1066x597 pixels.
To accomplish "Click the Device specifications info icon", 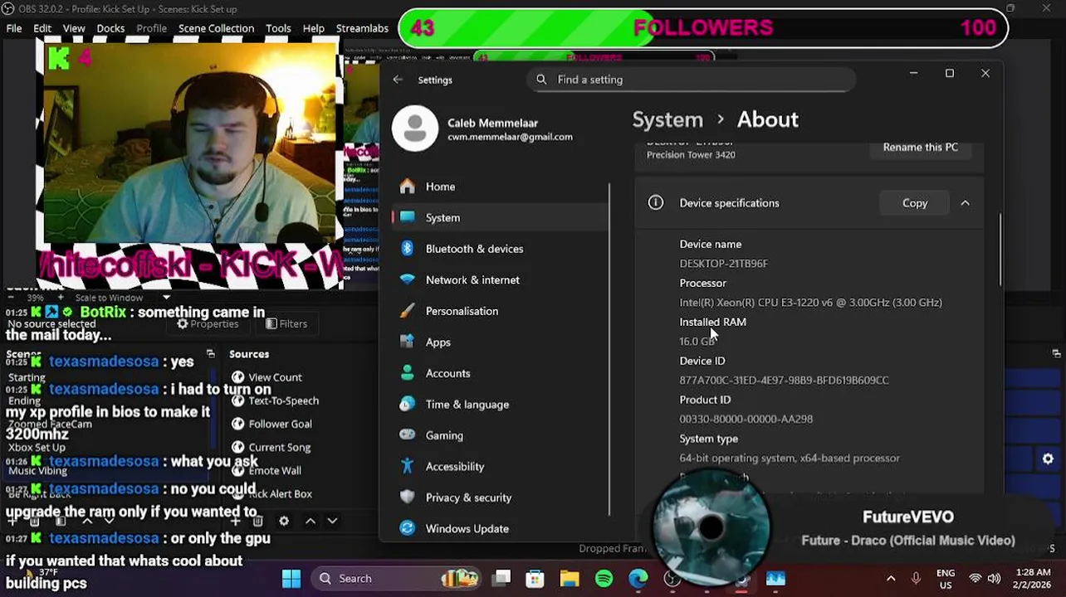I will 656,202.
